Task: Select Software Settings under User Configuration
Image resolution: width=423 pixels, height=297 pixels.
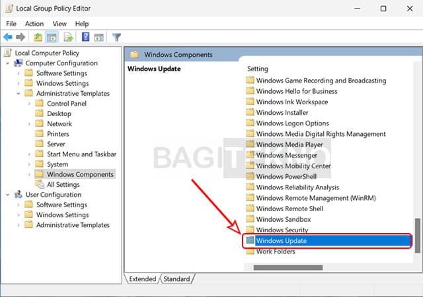Action: point(61,205)
